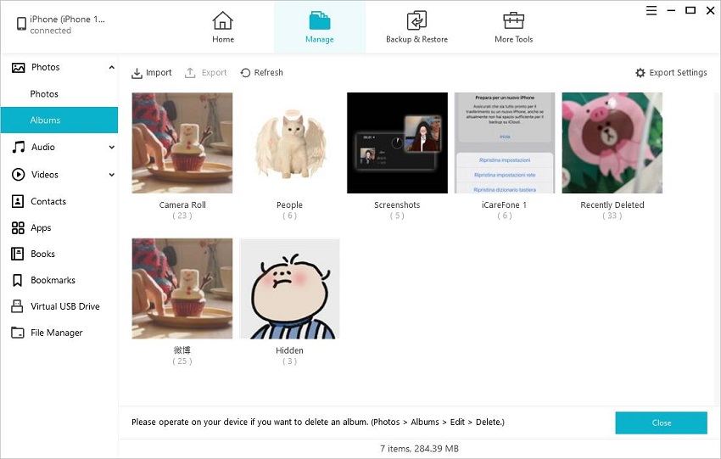Open the Apps grid icon in sidebar
This screenshot has height=459, width=721.
pyautogui.click(x=17, y=227)
